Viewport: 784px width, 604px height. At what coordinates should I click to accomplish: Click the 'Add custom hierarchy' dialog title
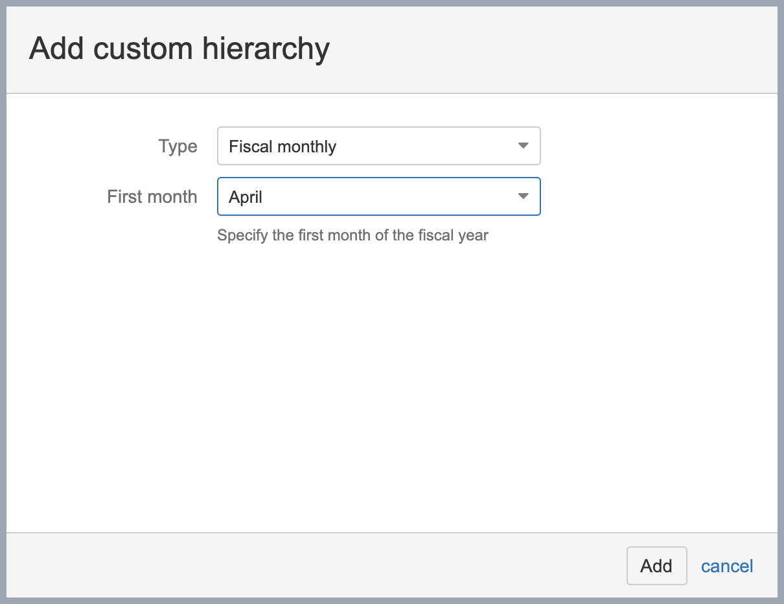tap(179, 49)
